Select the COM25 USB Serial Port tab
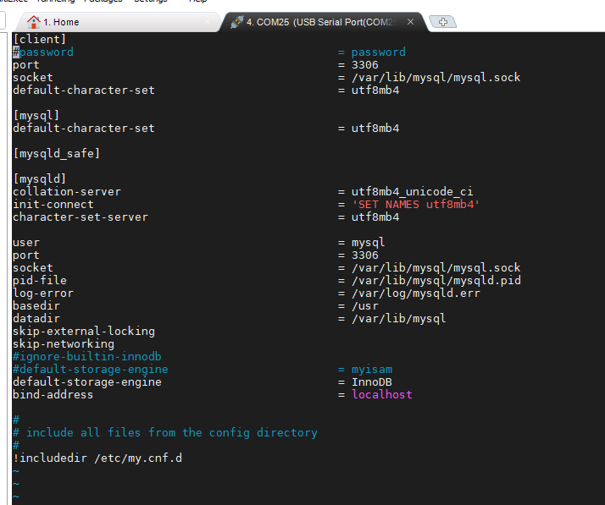Image resolution: width=605 pixels, height=505 pixels. [322, 22]
